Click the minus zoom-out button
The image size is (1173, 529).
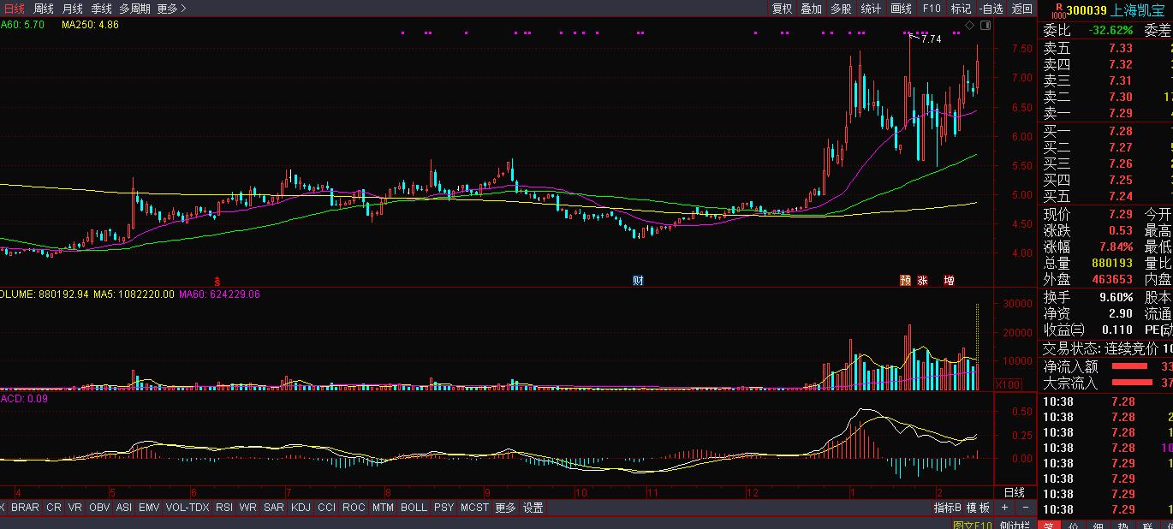[1025, 508]
